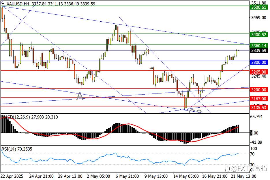Click the 3511.80 price scale value
This screenshot has width=270, height=180.
point(259,3)
